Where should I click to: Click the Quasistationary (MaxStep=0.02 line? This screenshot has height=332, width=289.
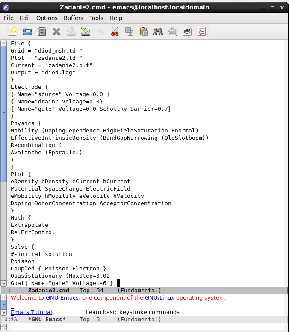(x=60, y=276)
